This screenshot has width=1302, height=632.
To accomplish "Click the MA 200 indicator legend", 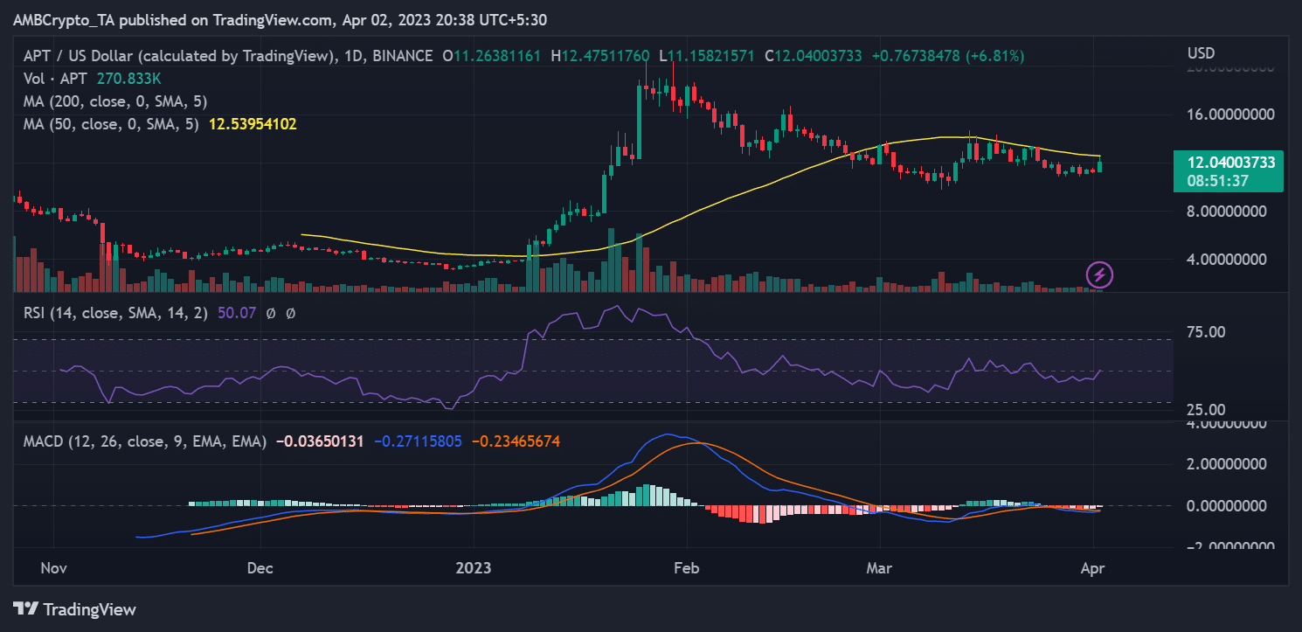I will (114, 101).
